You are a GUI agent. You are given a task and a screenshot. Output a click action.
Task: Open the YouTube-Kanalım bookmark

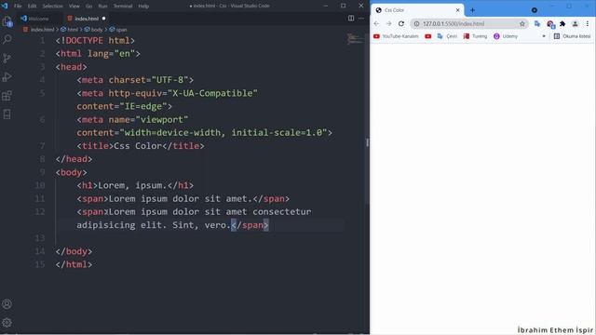396,36
